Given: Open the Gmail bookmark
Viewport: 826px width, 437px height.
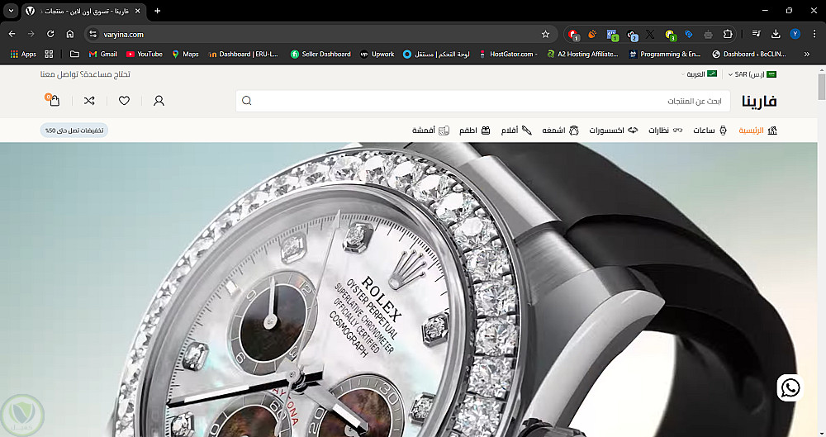Looking at the screenshot, I should (x=102, y=54).
